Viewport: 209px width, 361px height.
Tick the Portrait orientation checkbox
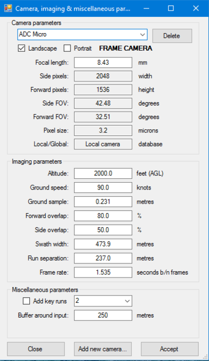67,49
